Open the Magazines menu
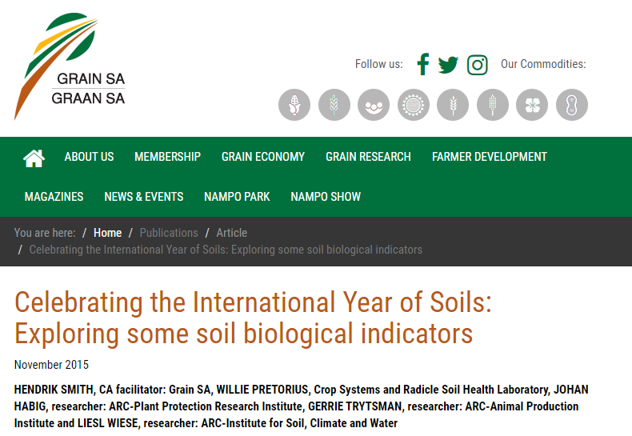This screenshot has height=436, width=632. [x=54, y=197]
